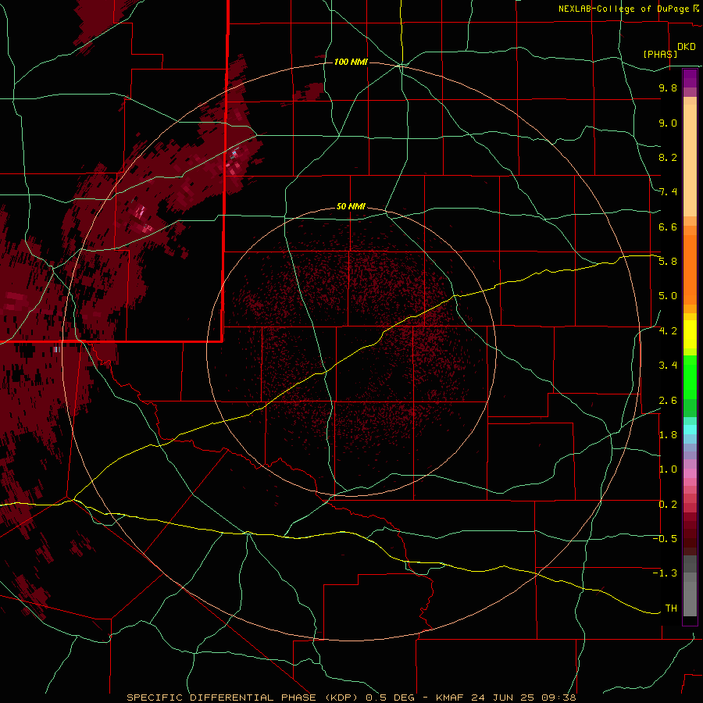This screenshot has width=703, height=703.
Task: Pick the peach segment of the color bar
Action: click(x=690, y=160)
